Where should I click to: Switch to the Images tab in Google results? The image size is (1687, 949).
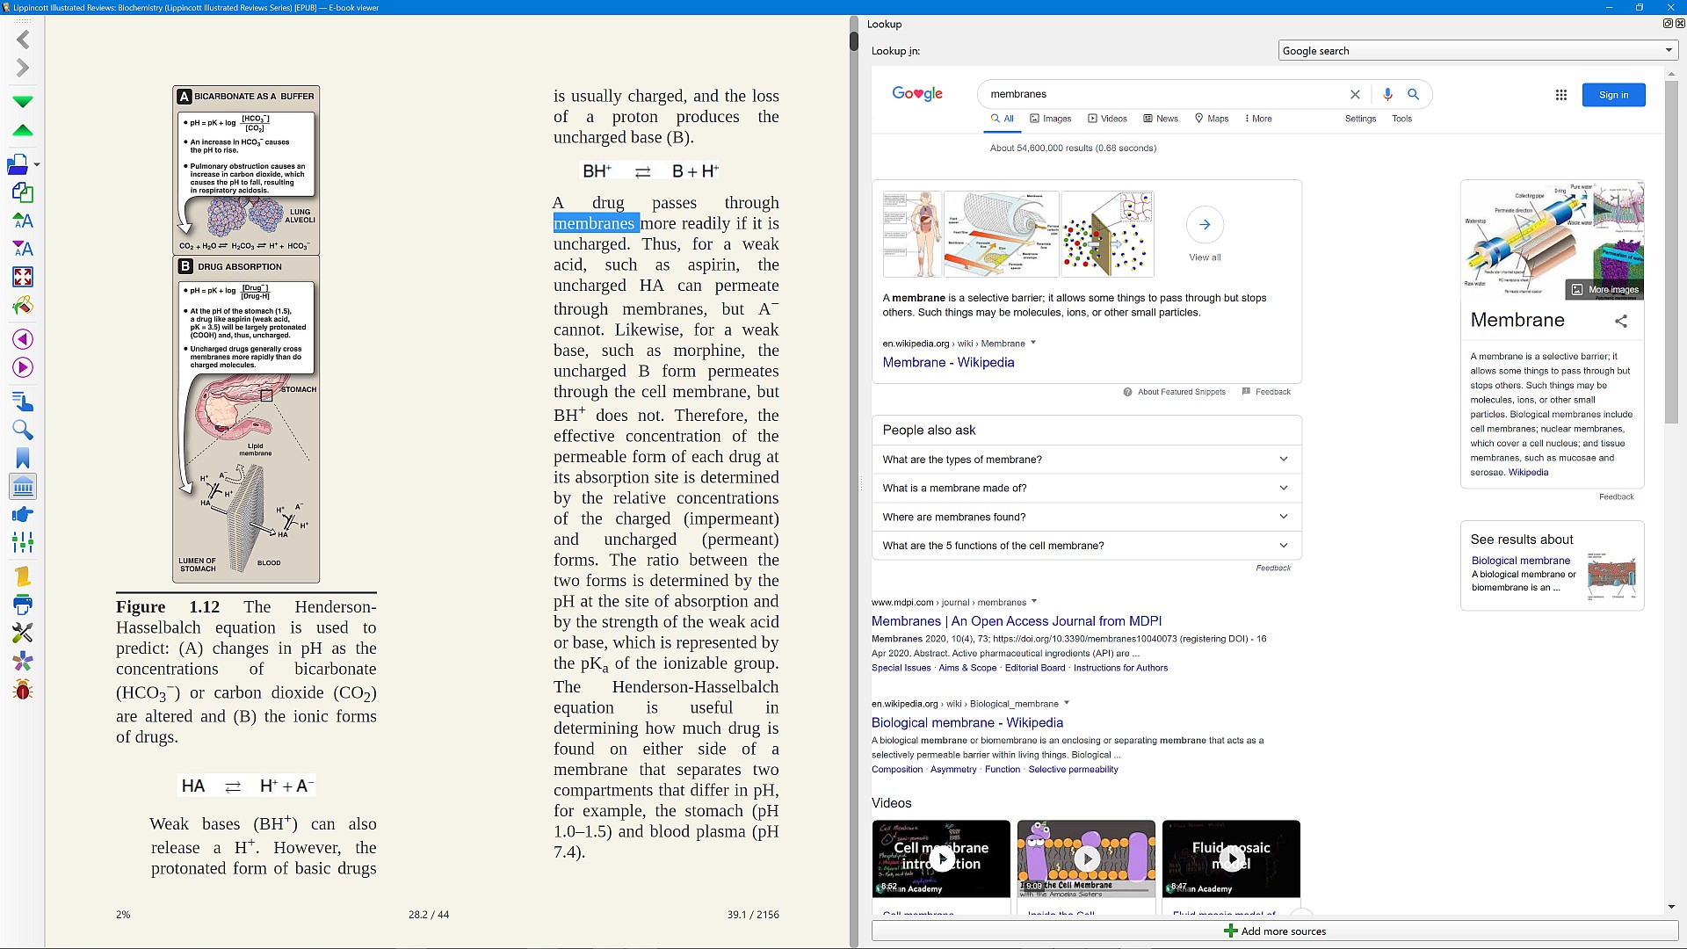(x=1051, y=119)
